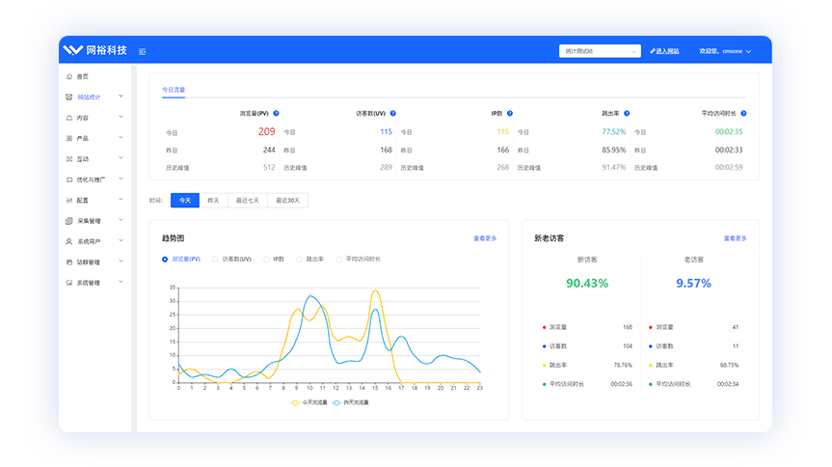Image resolution: width=832 pixels, height=467 pixels.
Task: Select the 昨天 time filter button
Action: 213,201
